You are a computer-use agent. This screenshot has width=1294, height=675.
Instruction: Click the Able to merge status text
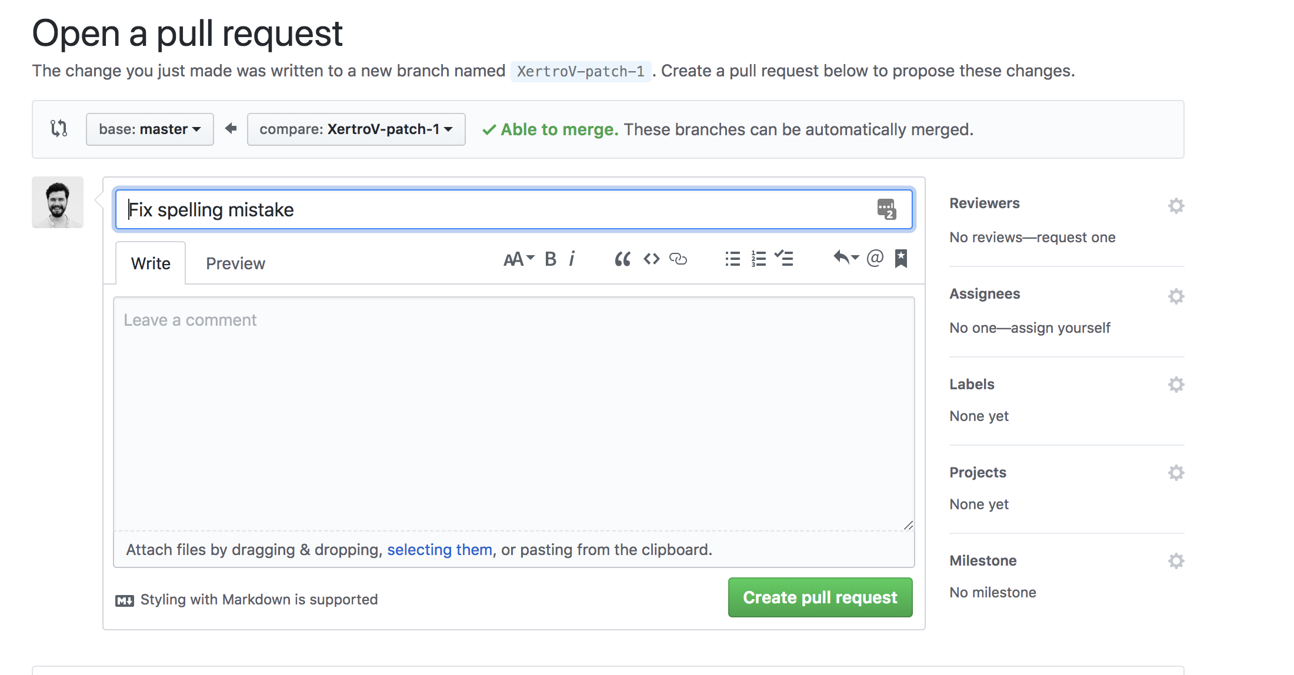559,129
